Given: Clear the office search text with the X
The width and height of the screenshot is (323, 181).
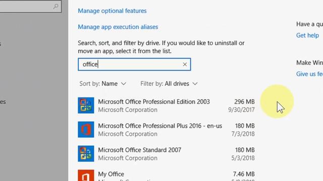Looking at the screenshot, I should (185, 64).
